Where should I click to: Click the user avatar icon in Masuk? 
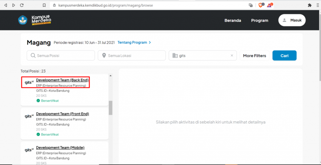(284, 20)
